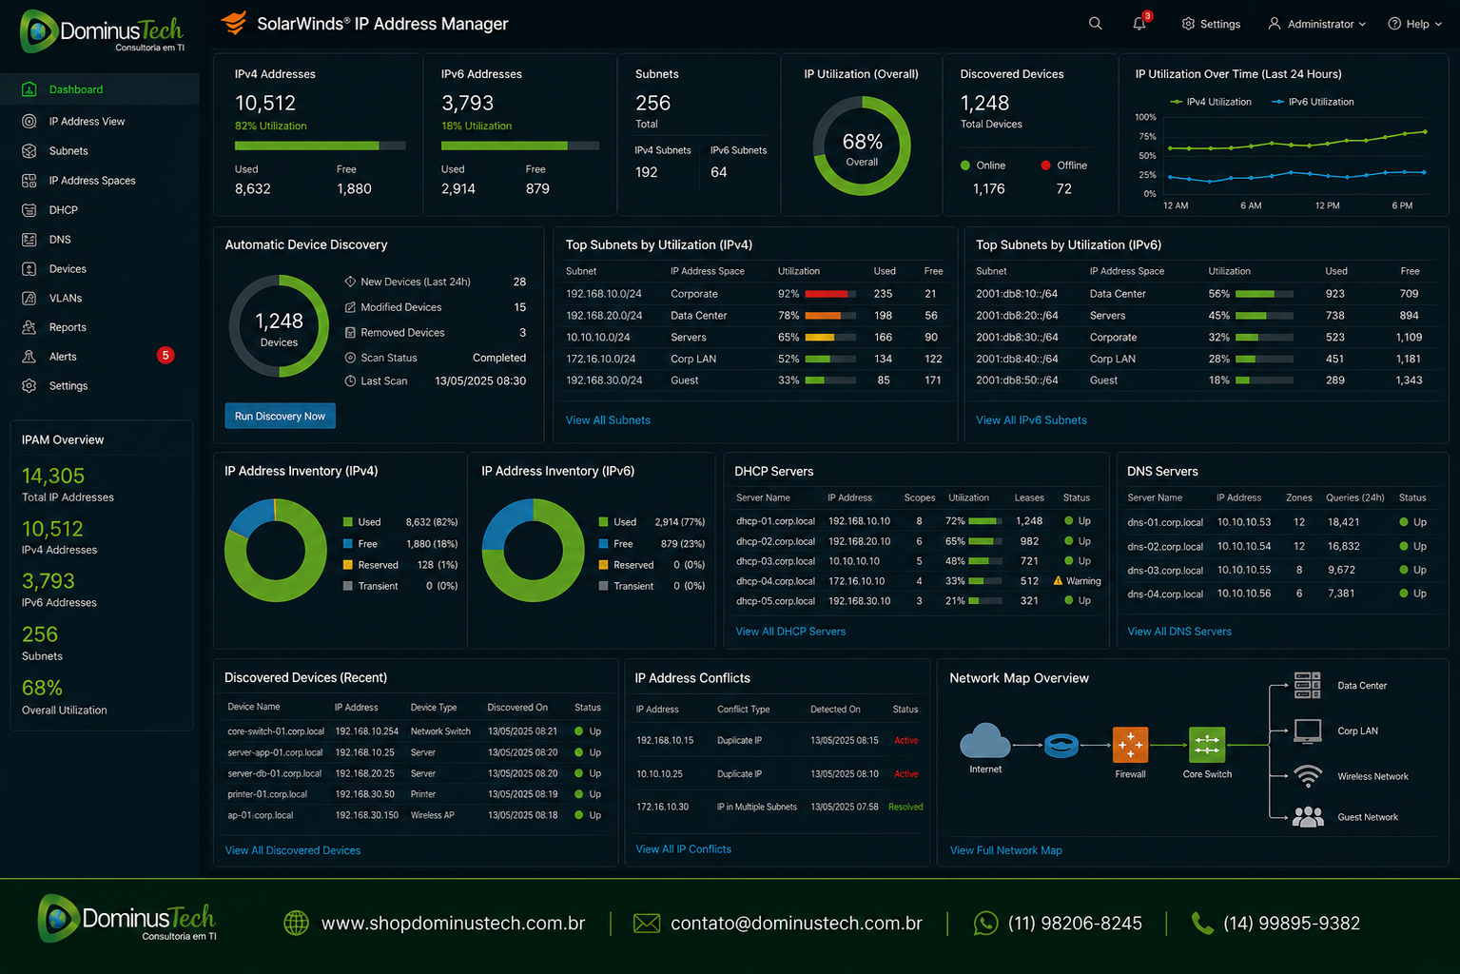Follow the View All DNS Servers link

[x=1179, y=631]
